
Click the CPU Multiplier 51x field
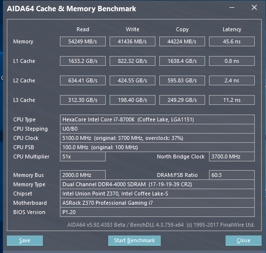tap(83, 156)
